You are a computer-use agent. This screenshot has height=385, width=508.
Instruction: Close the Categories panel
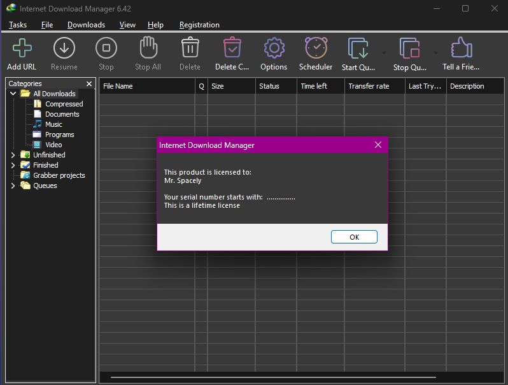[x=88, y=84]
